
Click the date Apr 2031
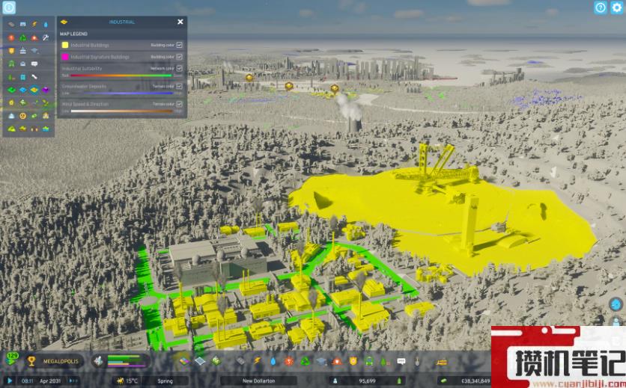point(50,381)
